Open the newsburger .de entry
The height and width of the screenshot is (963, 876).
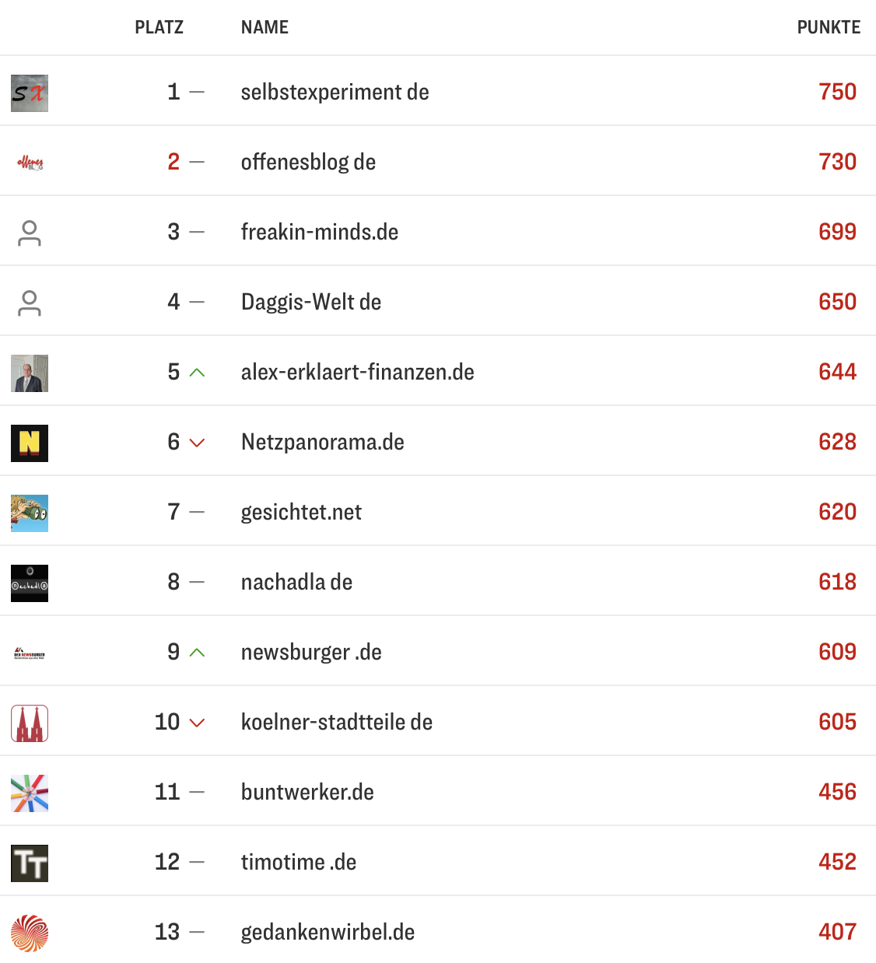(x=311, y=652)
